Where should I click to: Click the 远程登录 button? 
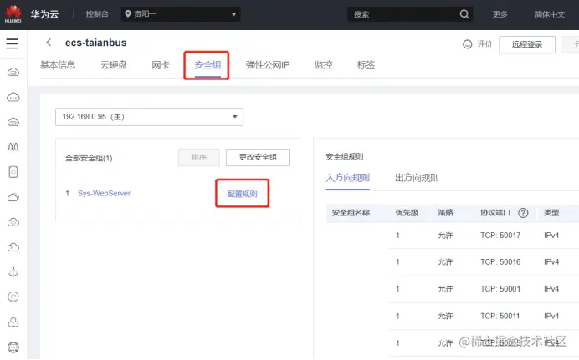point(527,44)
